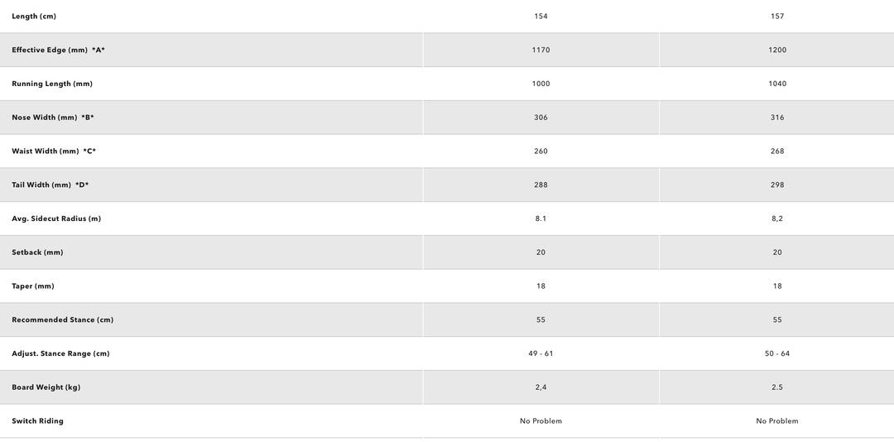This screenshot has width=894, height=442.
Task: Click the Recommended Stance (cm) label
Action: [62, 319]
